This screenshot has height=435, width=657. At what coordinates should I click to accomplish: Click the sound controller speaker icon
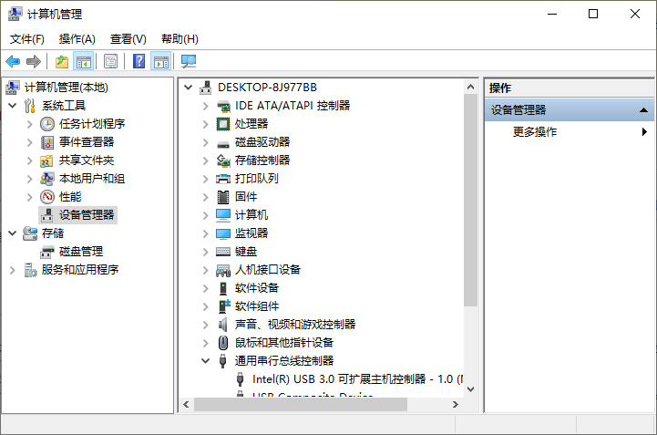click(222, 325)
